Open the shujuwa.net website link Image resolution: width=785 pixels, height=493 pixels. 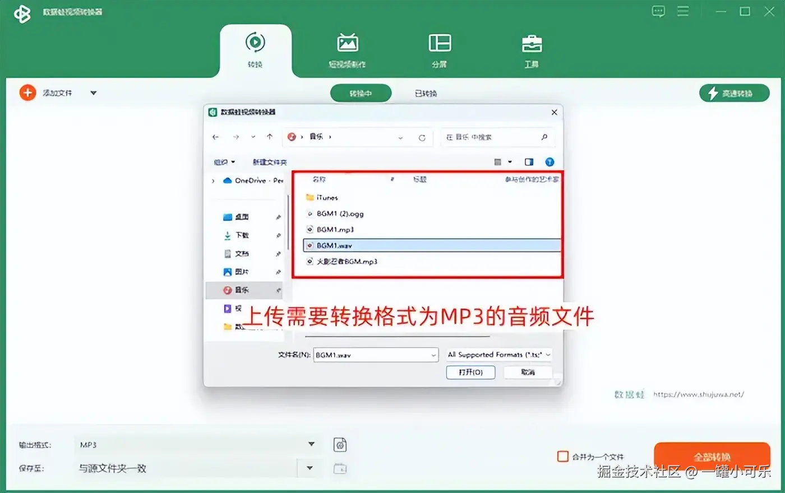(x=698, y=394)
